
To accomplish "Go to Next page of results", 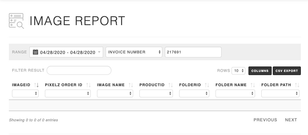I will coord(291,120).
